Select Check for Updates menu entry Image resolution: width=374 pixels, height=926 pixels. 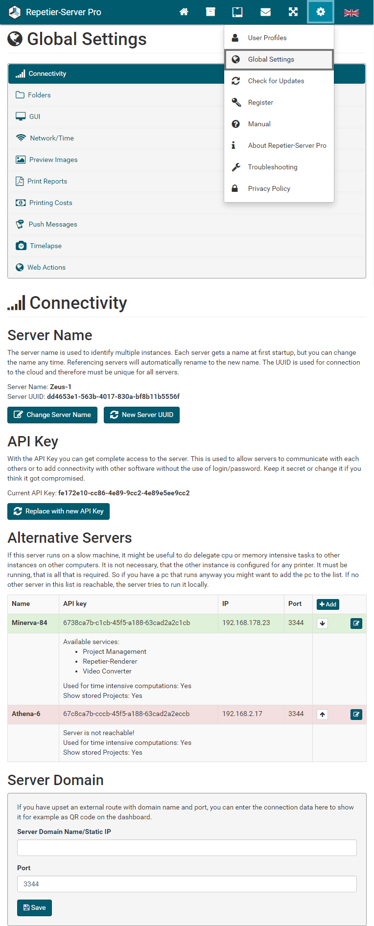click(x=279, y=81)
